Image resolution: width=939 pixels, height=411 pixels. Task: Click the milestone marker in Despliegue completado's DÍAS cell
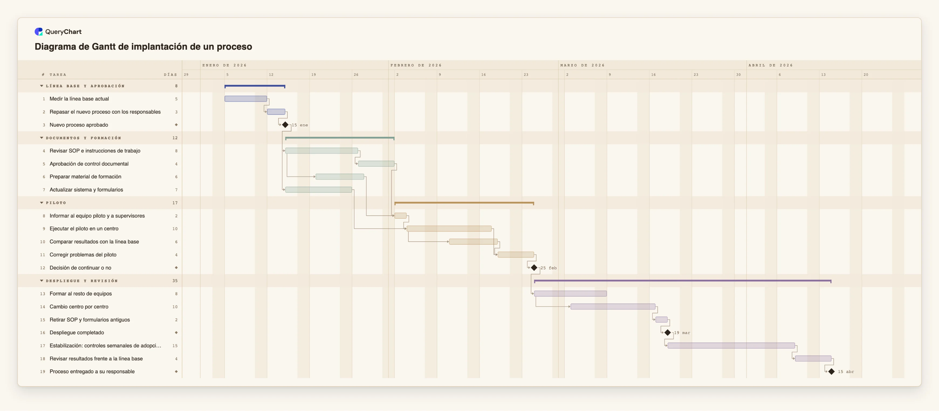[x=176, y=333]
